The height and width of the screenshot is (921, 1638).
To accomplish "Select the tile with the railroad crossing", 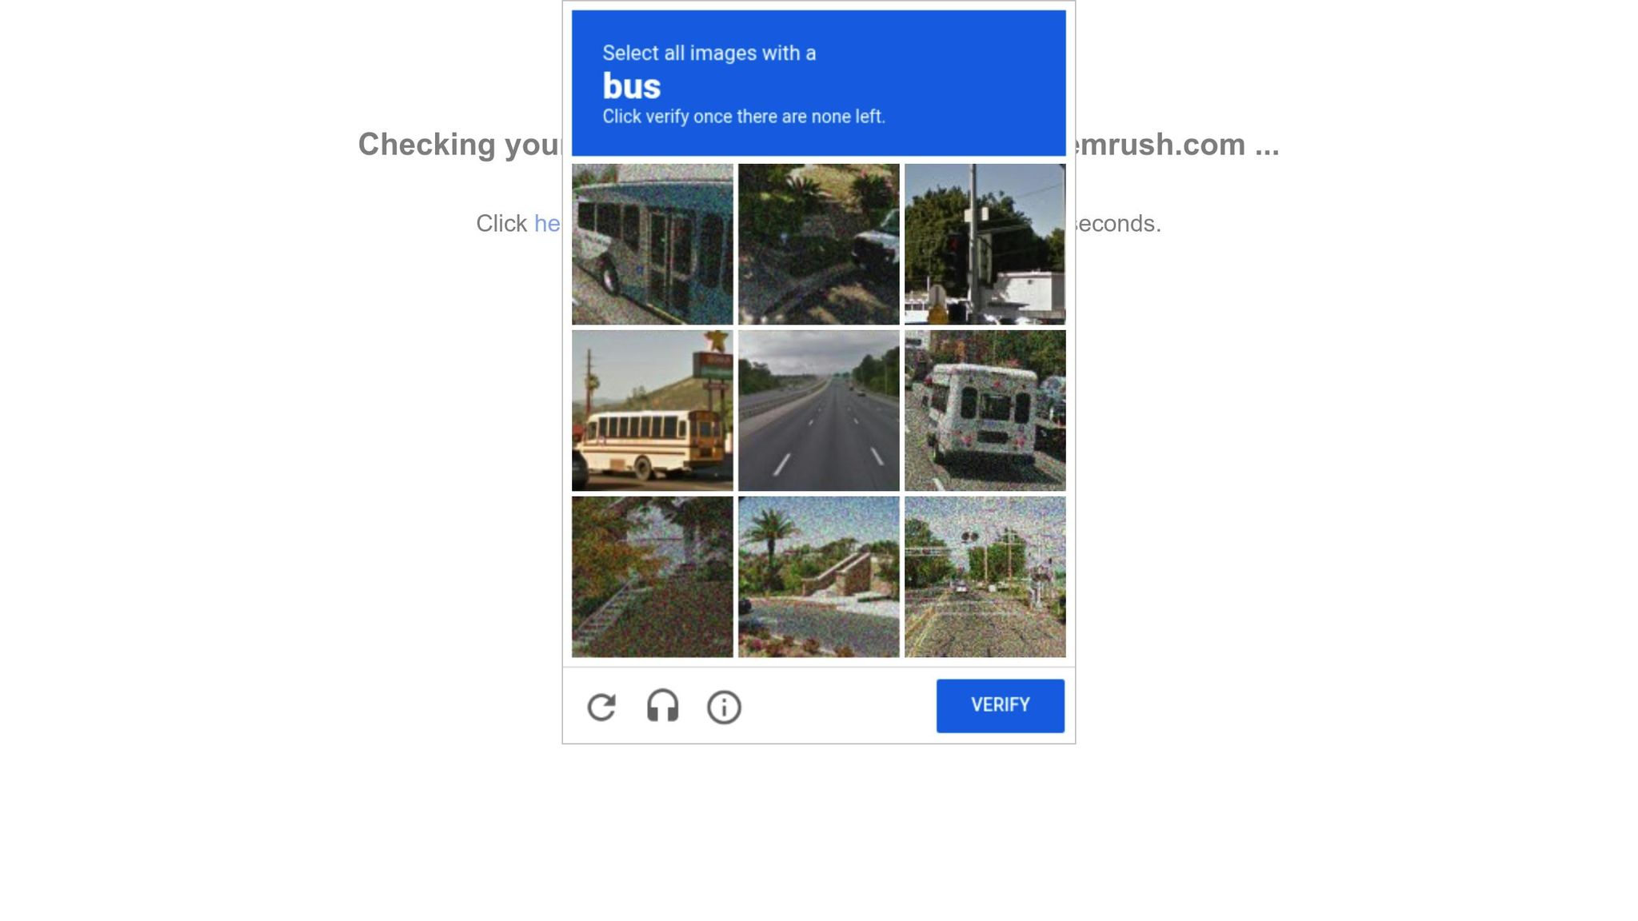I will [x=985, y=577].
